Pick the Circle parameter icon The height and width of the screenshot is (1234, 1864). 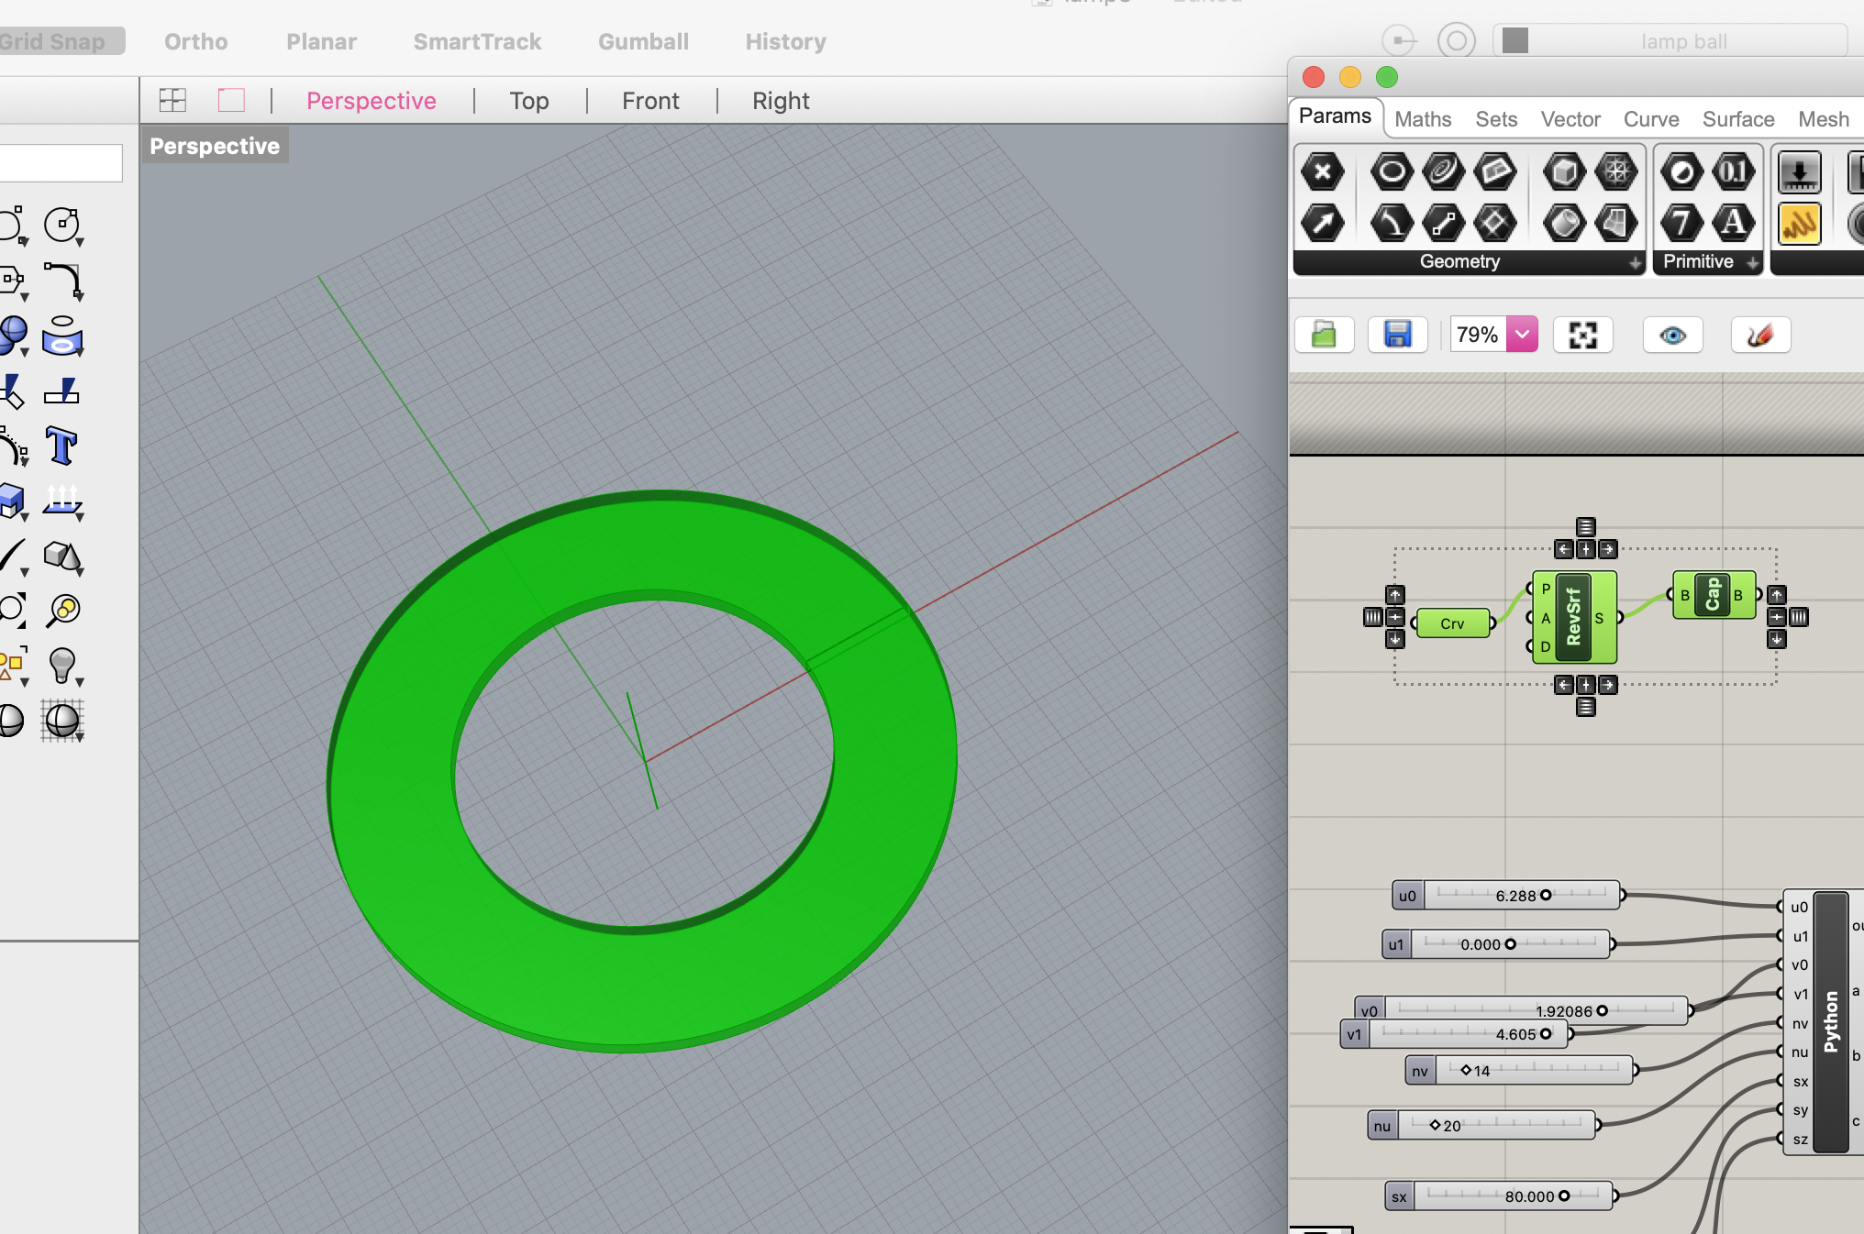(1392, 171)
